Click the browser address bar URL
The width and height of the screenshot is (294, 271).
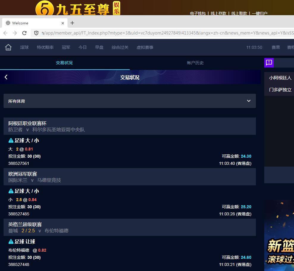168,33
